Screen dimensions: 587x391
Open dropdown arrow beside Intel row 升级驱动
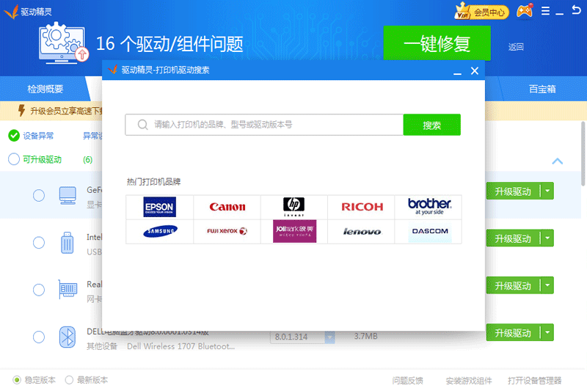547,238
